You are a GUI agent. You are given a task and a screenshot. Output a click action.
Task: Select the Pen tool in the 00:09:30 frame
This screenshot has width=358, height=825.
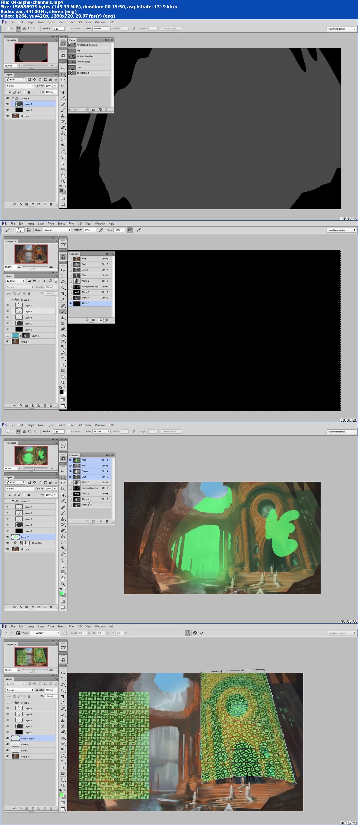tap(63, 554)
